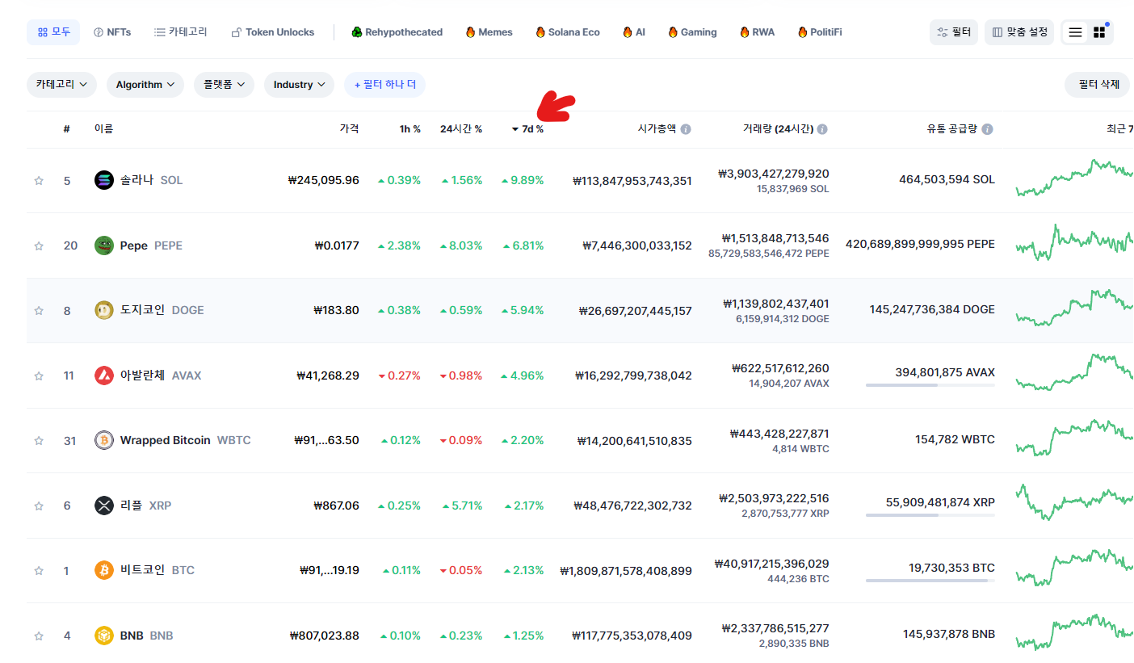
Task: Click the 솔라나 SOL name link
Action: point(151,180)
